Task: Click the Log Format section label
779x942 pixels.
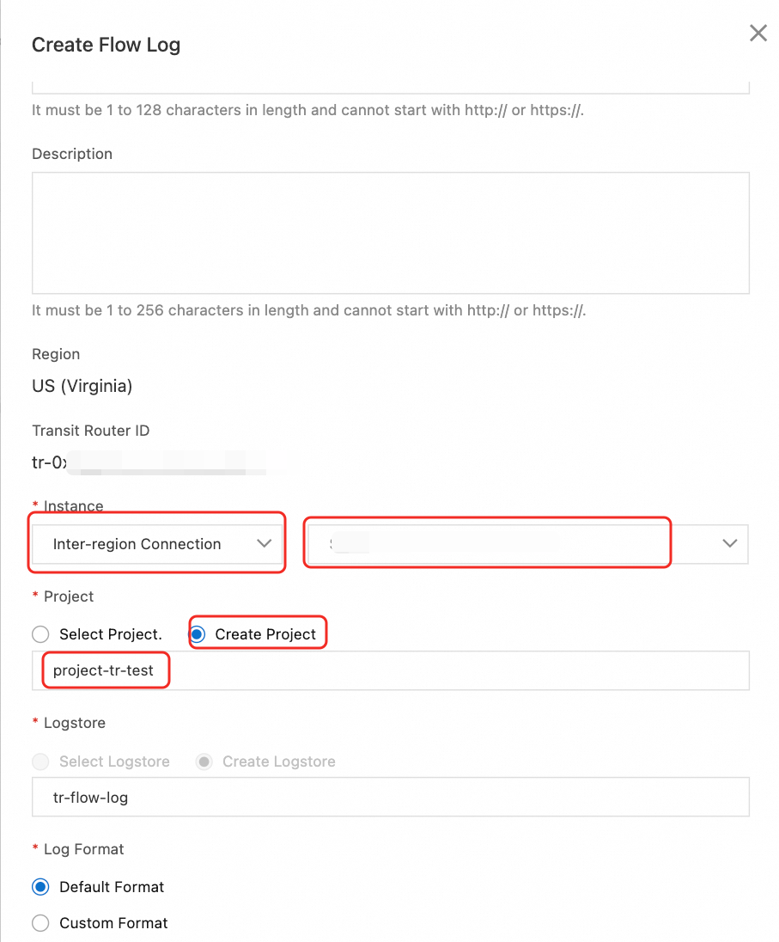Action: coord(83,849)
